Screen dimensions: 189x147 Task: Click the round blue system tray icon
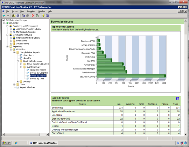[185, 143]
